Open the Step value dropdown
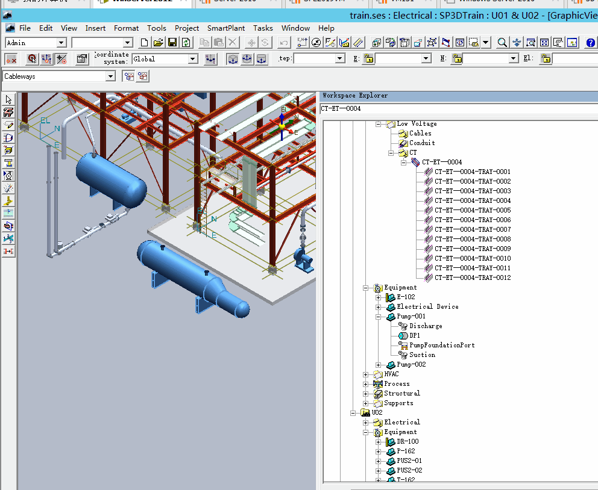The height and width of the screenshot is (490, 598). [x=339, y=58]
